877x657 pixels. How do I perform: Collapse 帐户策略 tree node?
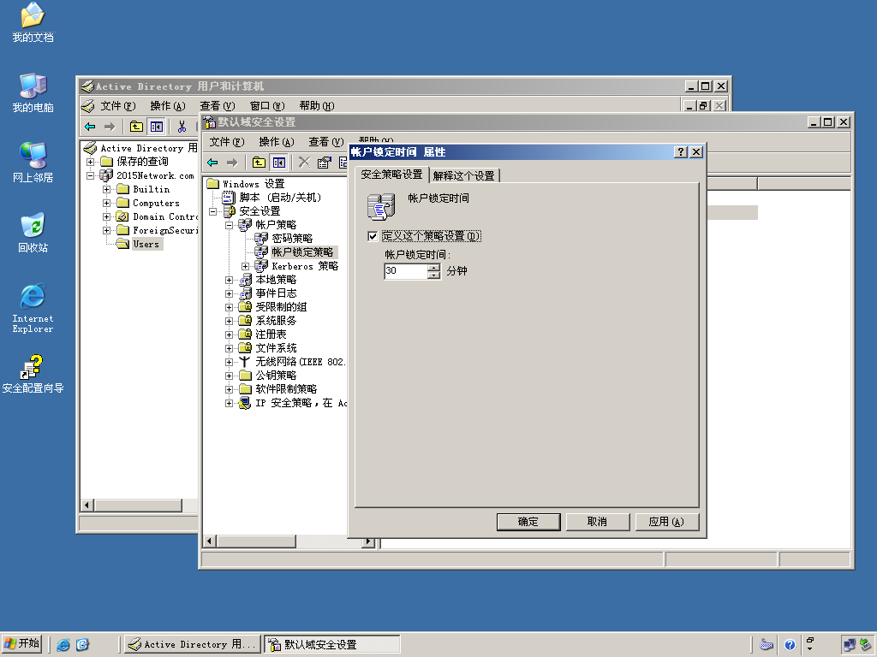coord(229,225)
